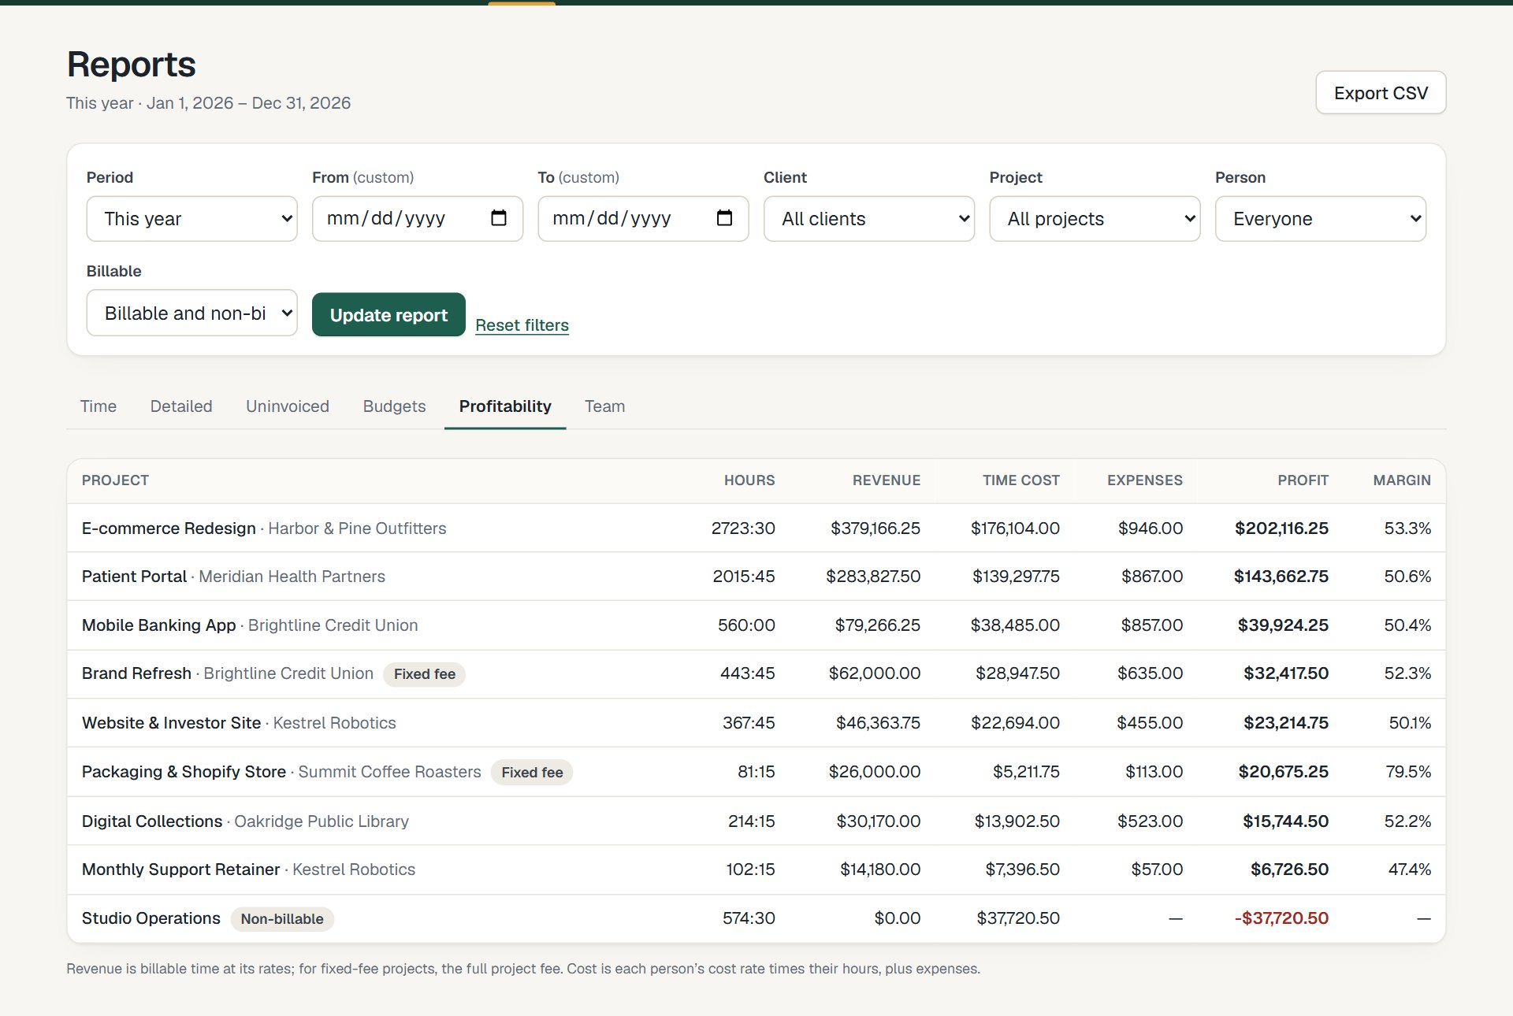The height and width of the screenshot is (1016, 1513).
Task: Open the Period dropdown showing This year
Action: click(x=191, y=219)
